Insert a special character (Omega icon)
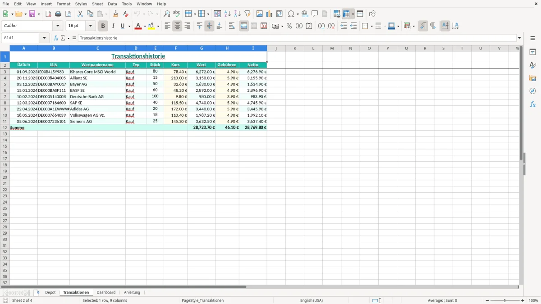This screenshot has height=304, width=541. 291,14
